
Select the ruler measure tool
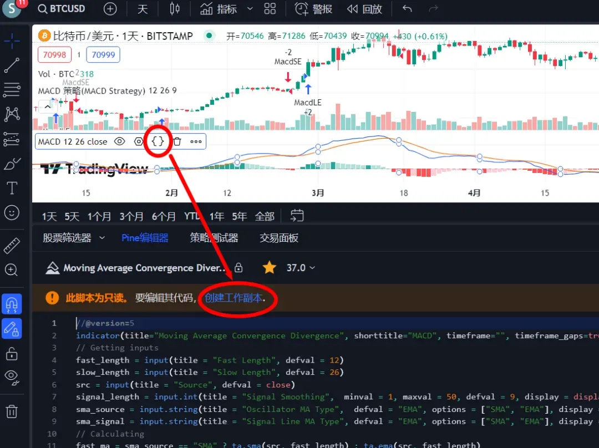pos(12,246)
